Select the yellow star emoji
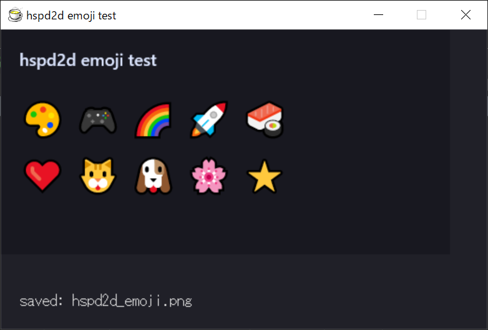This screenshot has width=488, height=330. pos(265,177)
